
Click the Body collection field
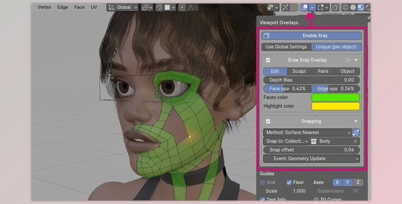(x=330, y=141)
